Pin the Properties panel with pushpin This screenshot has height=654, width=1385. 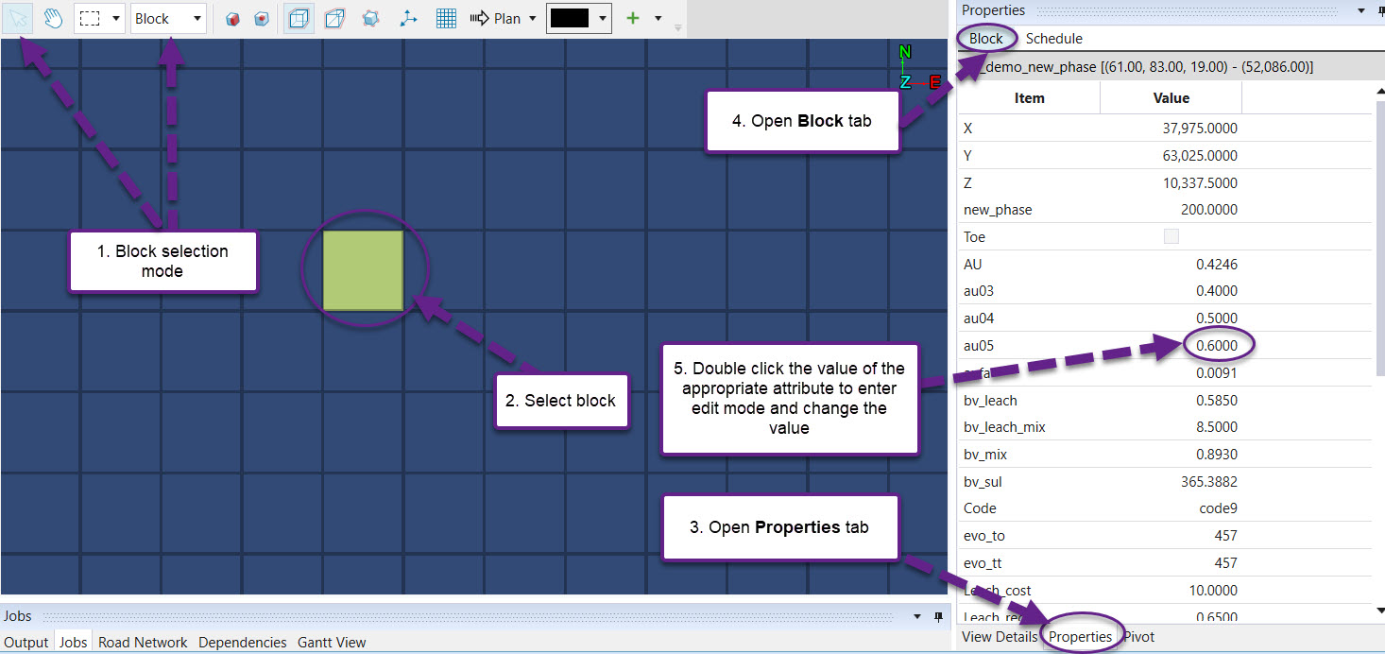(x=1379, y=10)
